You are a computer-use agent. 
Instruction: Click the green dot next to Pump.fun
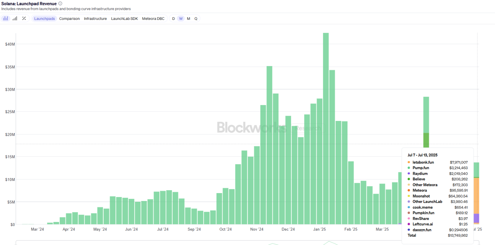click(409, 168)
